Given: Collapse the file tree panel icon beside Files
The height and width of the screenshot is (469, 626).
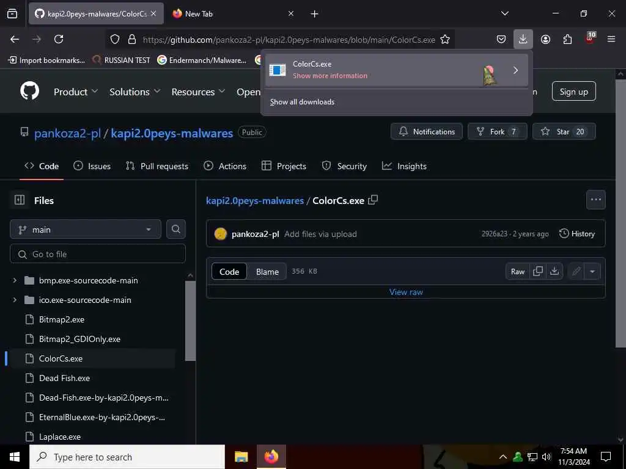Looking at the screenshot, I should 20,200.
